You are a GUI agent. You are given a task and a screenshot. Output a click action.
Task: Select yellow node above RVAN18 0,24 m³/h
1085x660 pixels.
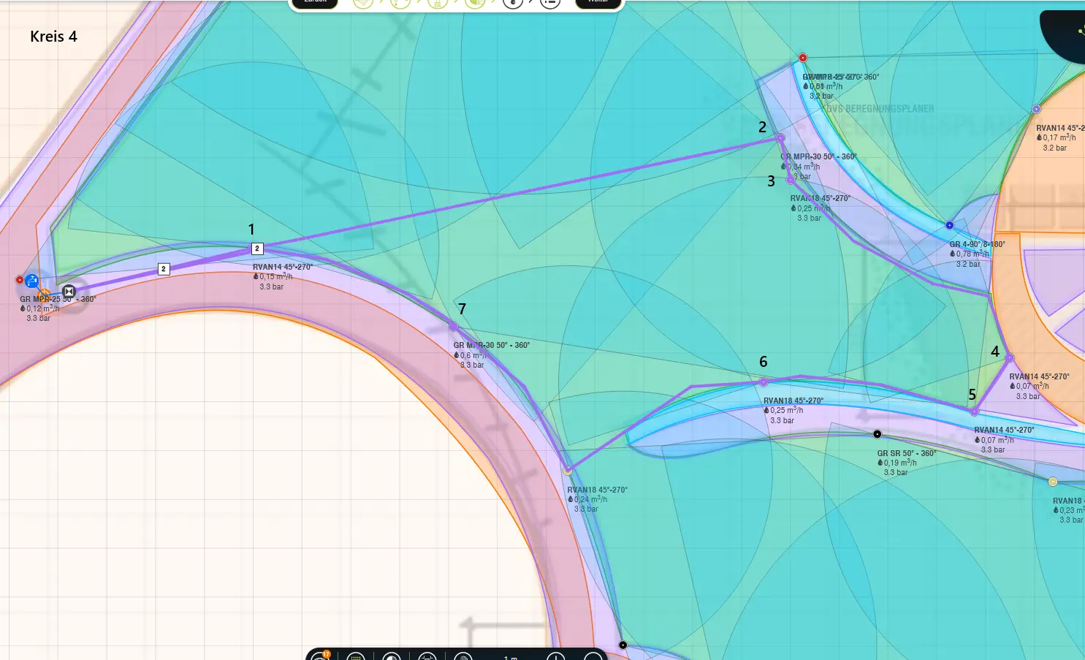(568, 471)
